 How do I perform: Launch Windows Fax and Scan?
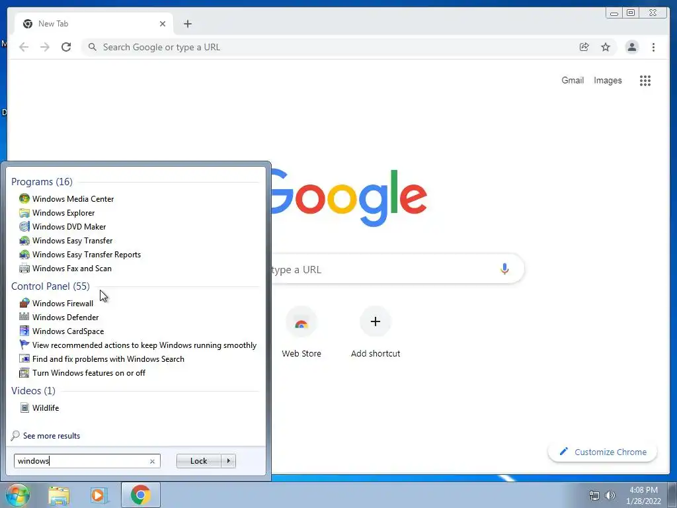[71, 269]
